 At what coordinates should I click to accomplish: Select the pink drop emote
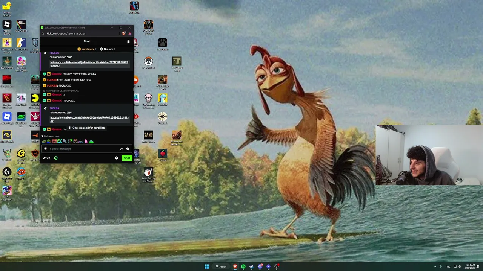pyautogui.click(x=86, y=142)
